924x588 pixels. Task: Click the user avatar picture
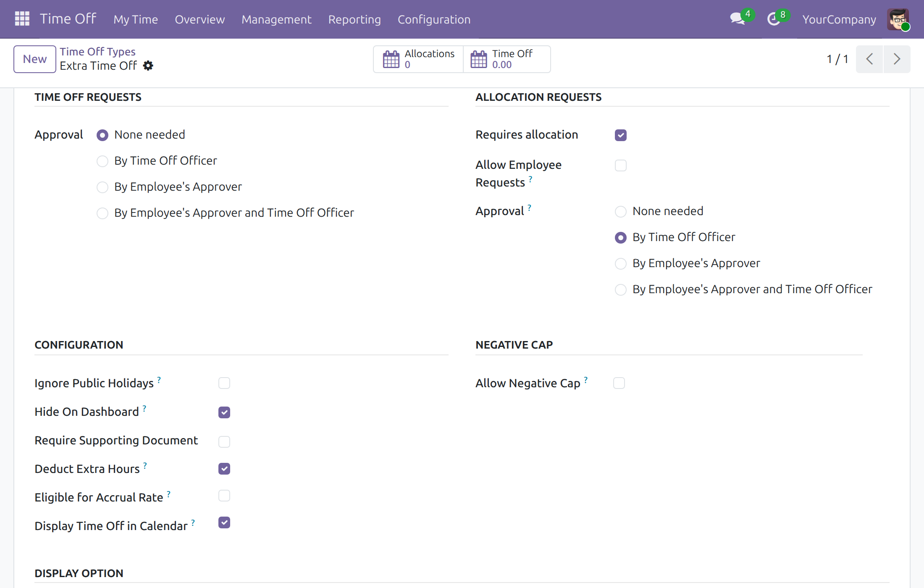click(x=898, y=19)
